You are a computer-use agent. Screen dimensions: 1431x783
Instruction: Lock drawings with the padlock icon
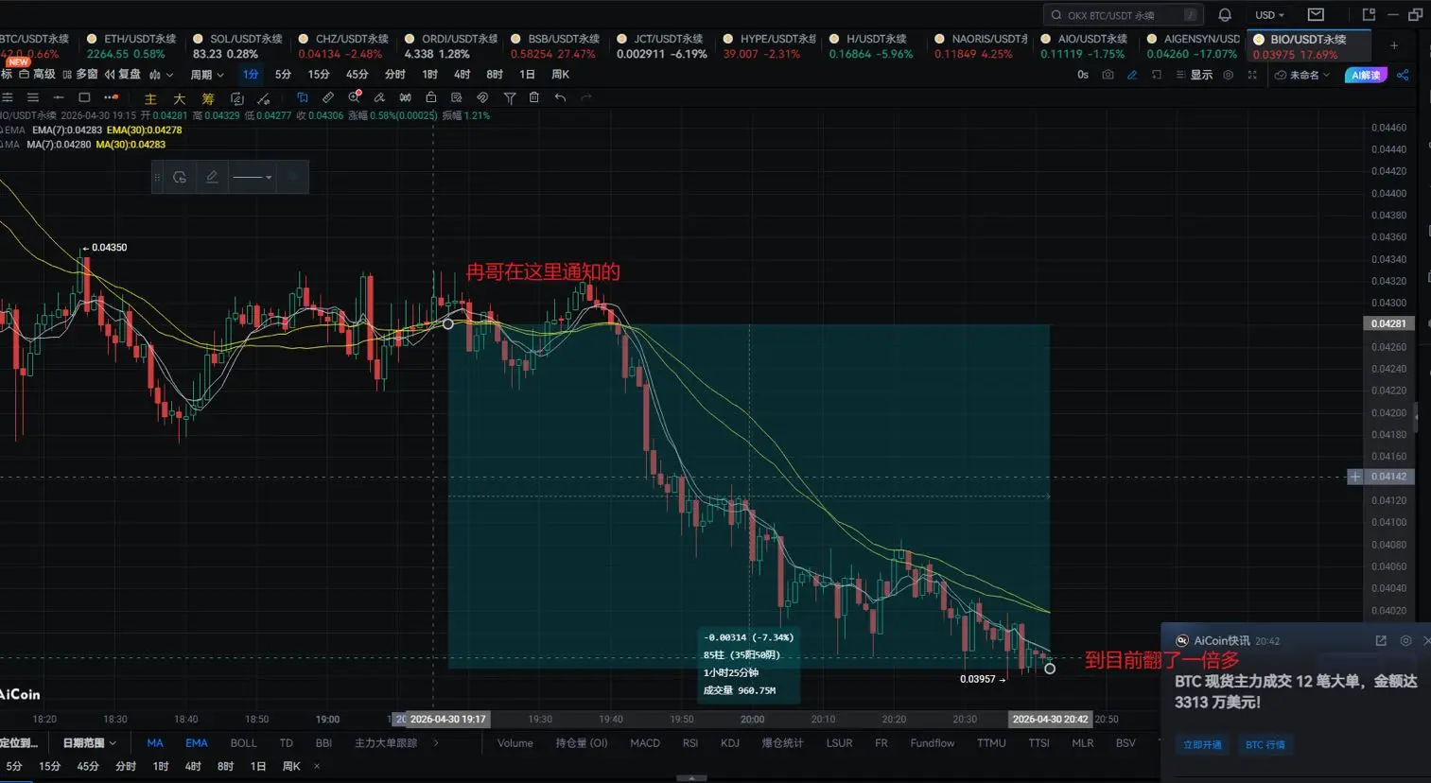click(430, 97)
